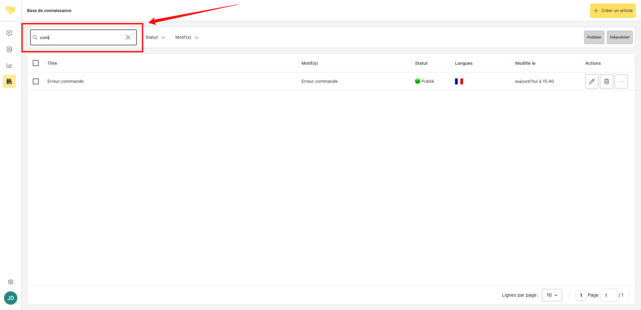Click the JD user avatar

(x=11, y=298)
